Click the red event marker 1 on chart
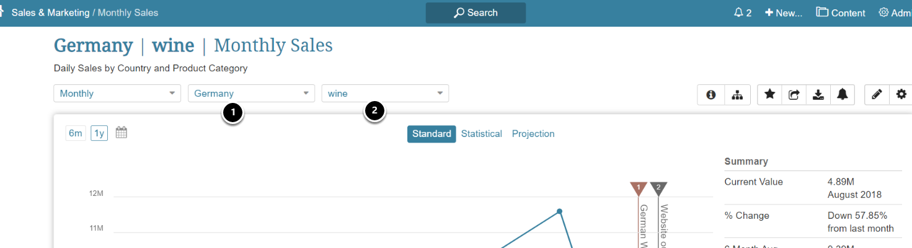 638,187
